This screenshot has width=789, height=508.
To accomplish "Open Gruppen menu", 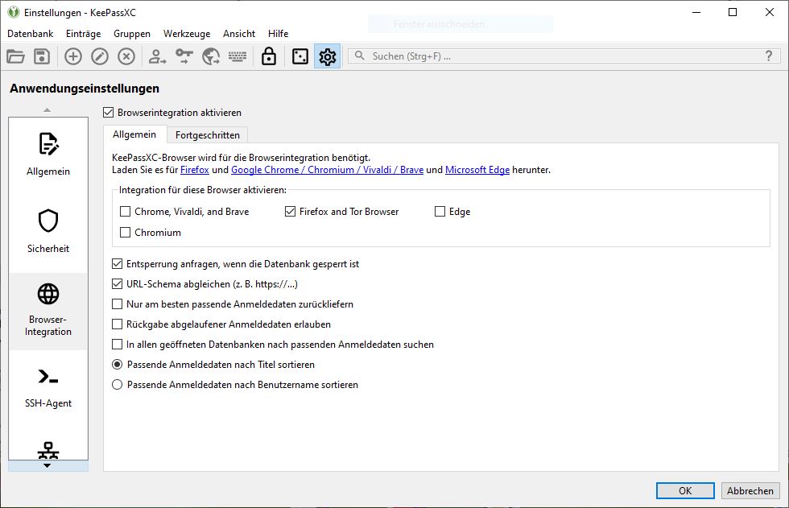I will pyautogui.click(x=132, y=34).
